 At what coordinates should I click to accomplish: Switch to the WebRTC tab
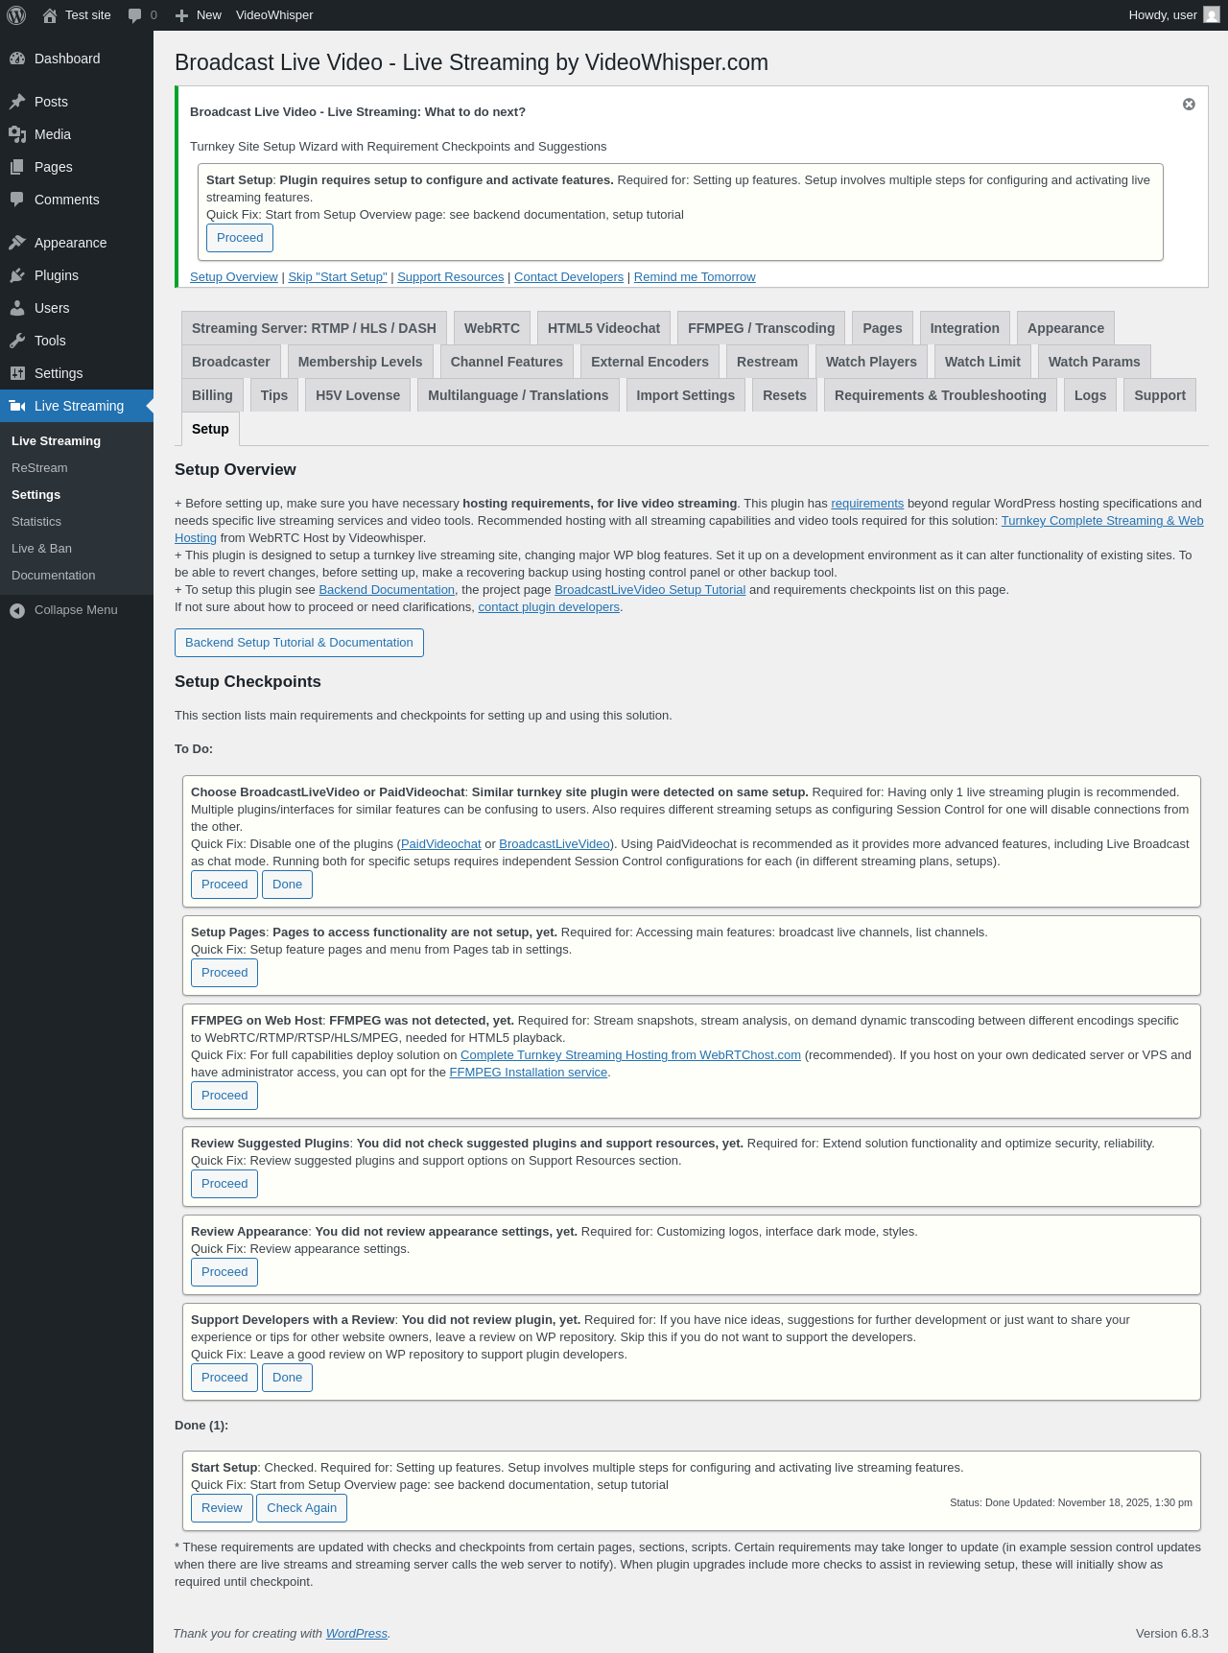pyautogui.click(x=492, y=328)
